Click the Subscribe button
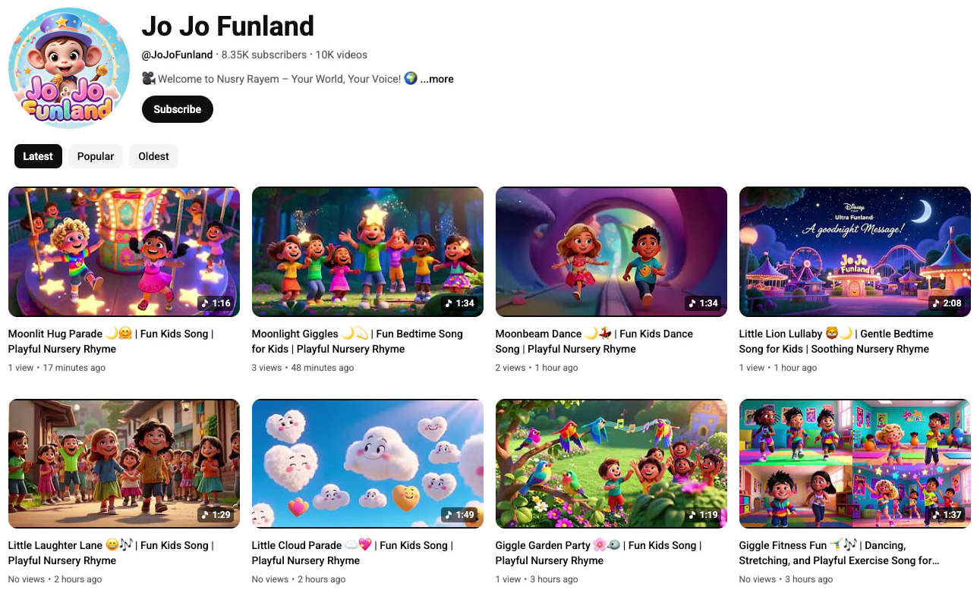Screen dimensions: 980x593 177,109
